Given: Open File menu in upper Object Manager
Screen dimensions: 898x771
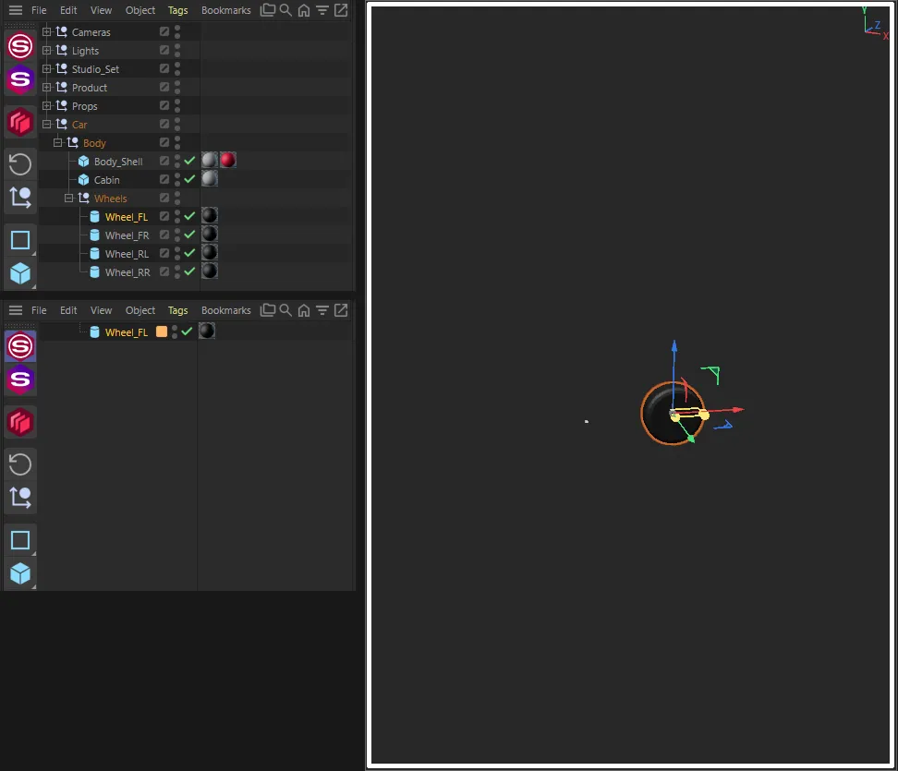Looking at the screenshot, I should (39, 10).
